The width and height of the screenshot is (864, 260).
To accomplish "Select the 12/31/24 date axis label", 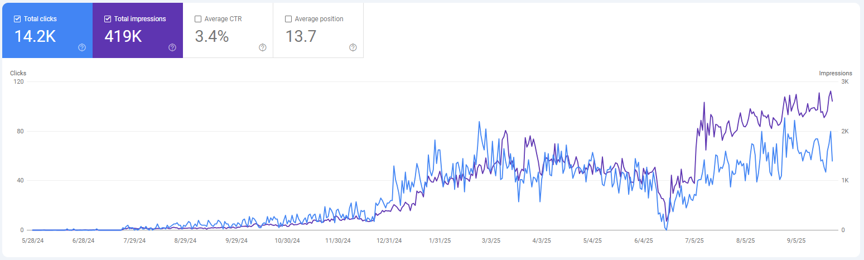I will pyautogui.click(x=389, y=241).
